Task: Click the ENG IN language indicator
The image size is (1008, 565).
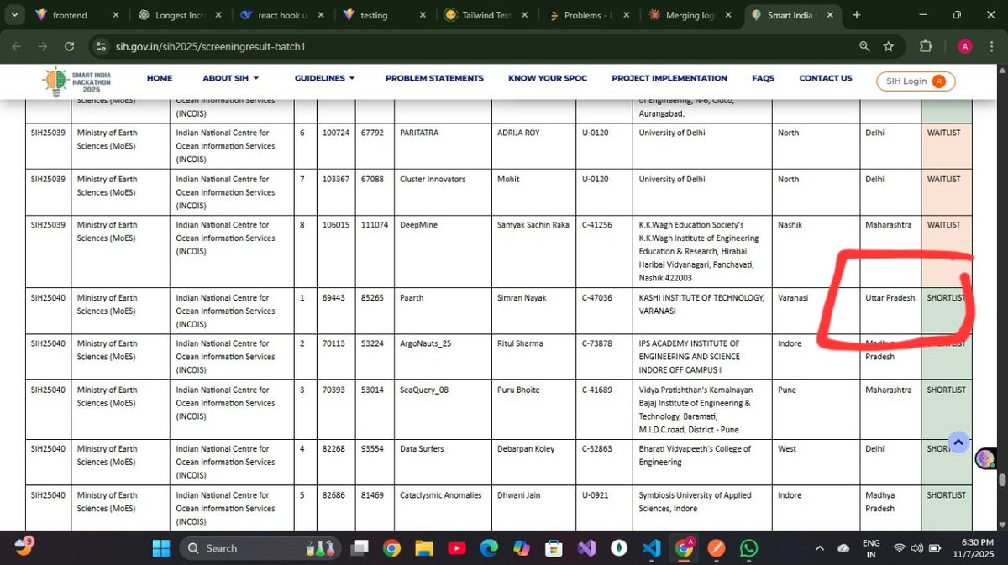Action: 872,548
